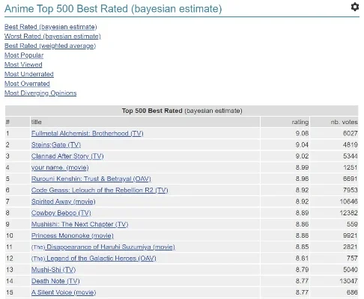Open Steins;Gate (TV) entry
The image size is (364, 299).
(x=56, y=145)
